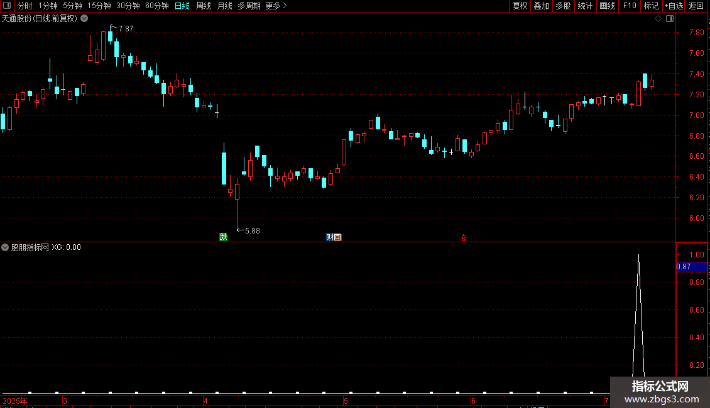
Task: Select the 15分钟 period tab
Action: (x=99, y=6)
